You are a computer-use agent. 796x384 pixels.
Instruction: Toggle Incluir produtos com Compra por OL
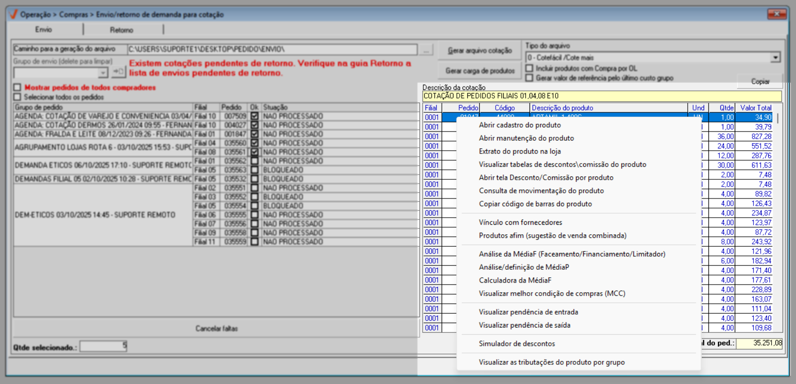(x=530, y=68)
